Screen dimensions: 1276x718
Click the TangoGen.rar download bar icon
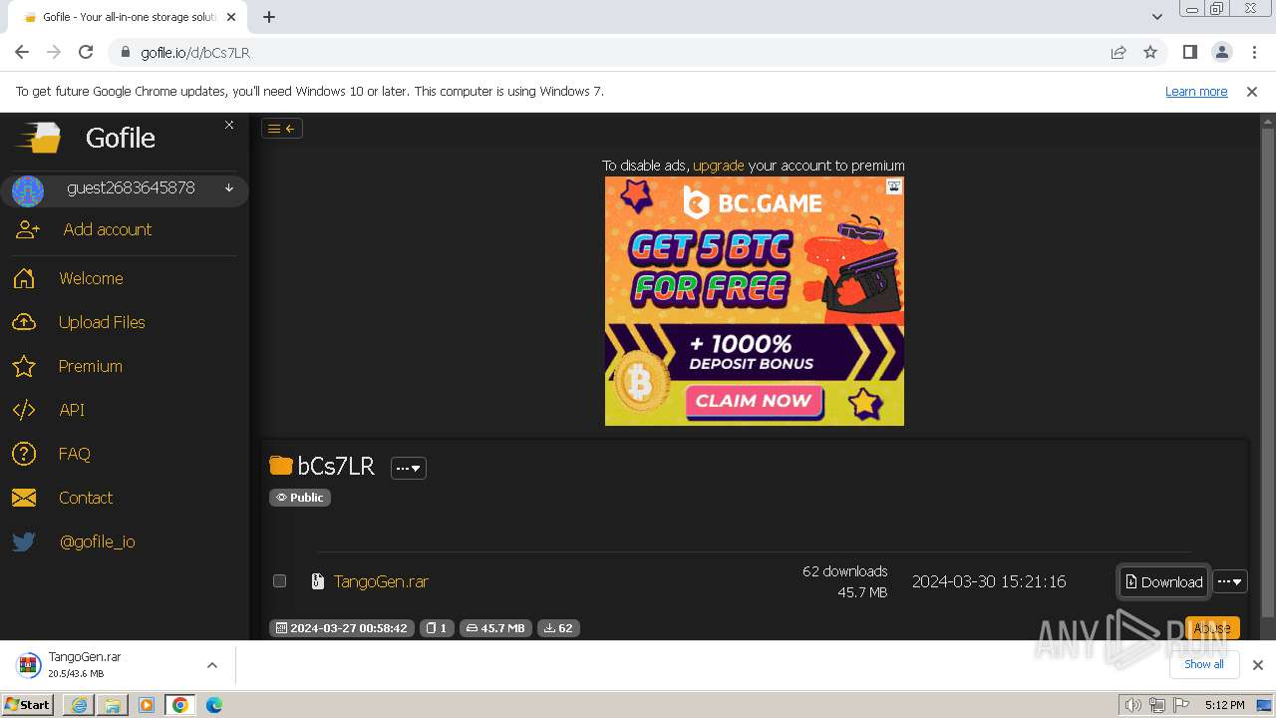click(x=29, y=665)
